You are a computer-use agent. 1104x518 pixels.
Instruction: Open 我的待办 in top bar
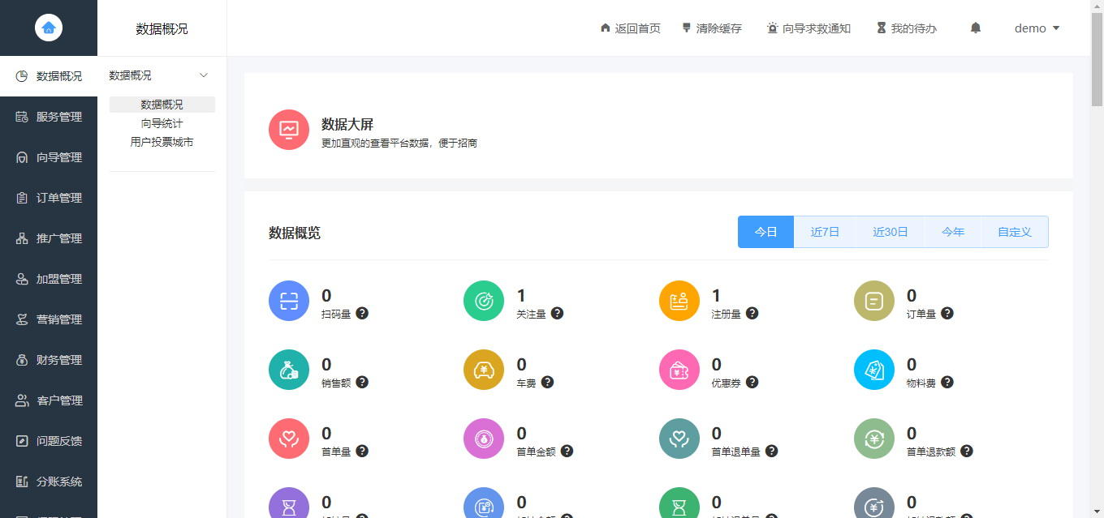tap(906, 28)
